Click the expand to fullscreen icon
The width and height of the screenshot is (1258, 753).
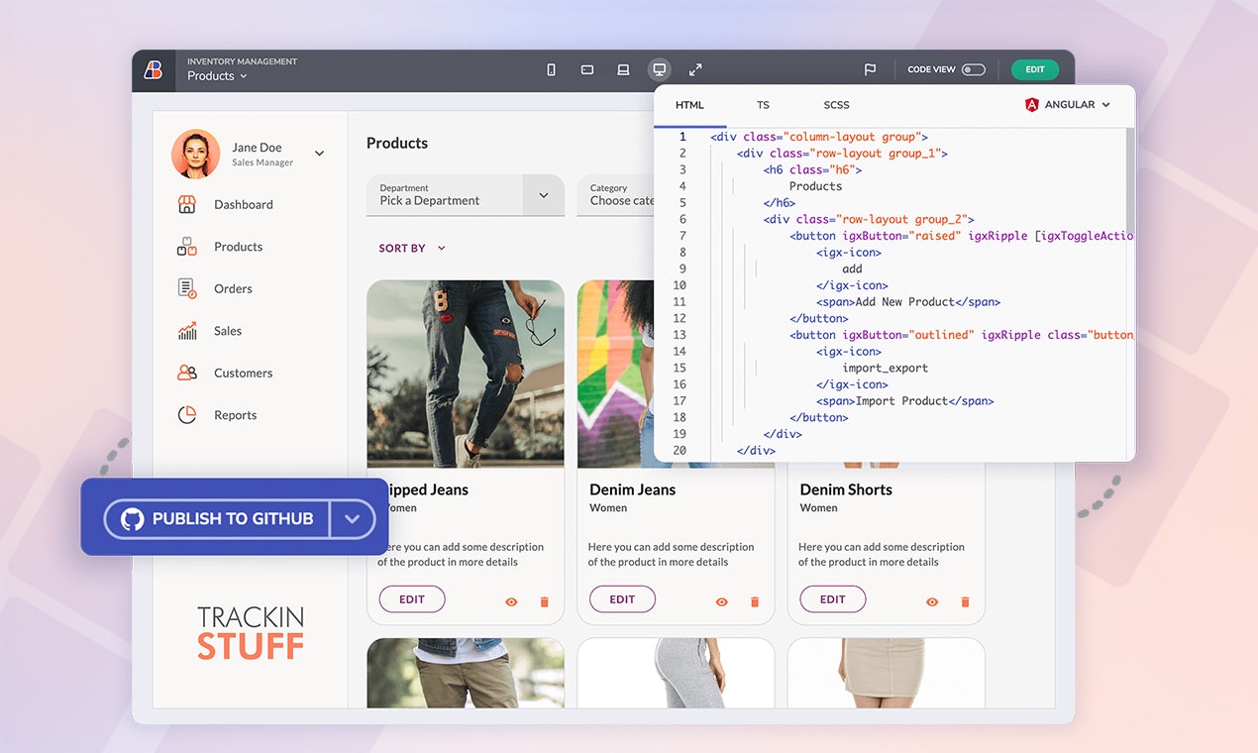pyautogui.click(x=695, y=69)
